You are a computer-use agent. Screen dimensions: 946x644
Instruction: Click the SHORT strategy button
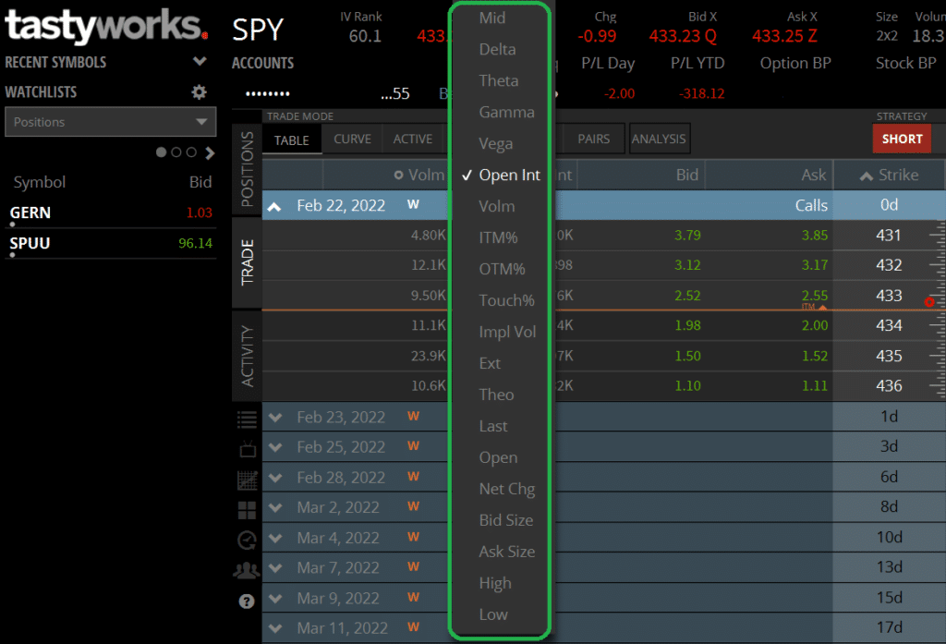(902, 139)
